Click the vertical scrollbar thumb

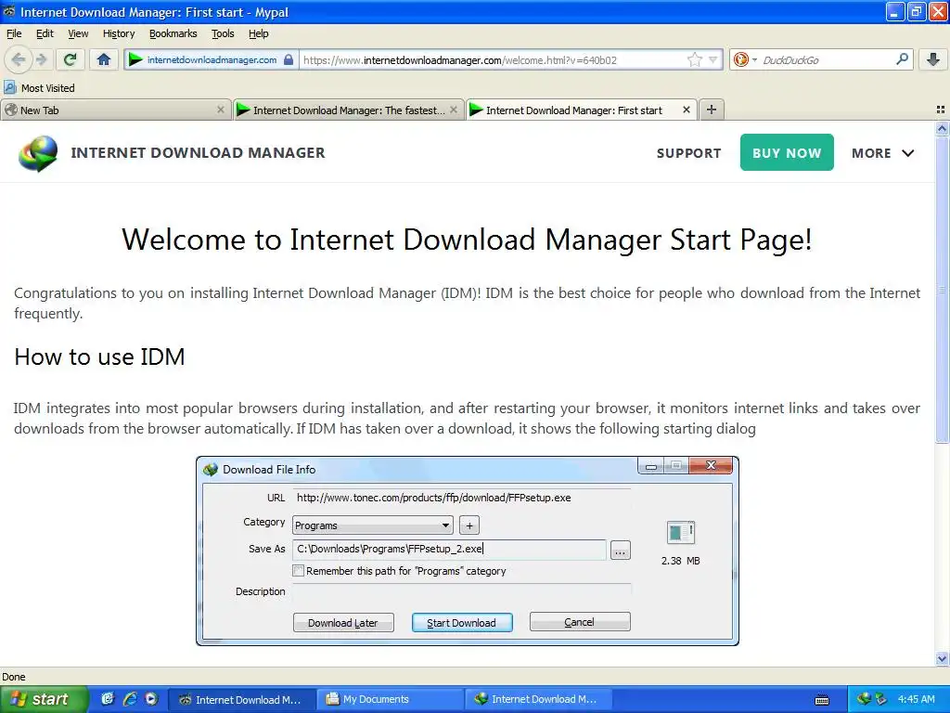click(x=942, y=290)
